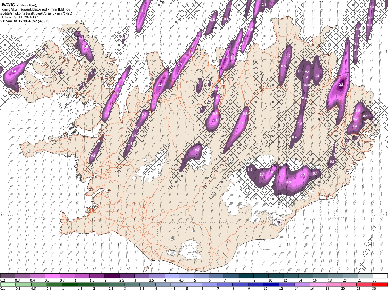This screenshot has height=291, width=388.
Task: Click lower legend swatch between 25 and 30
Action: [365, 285]
